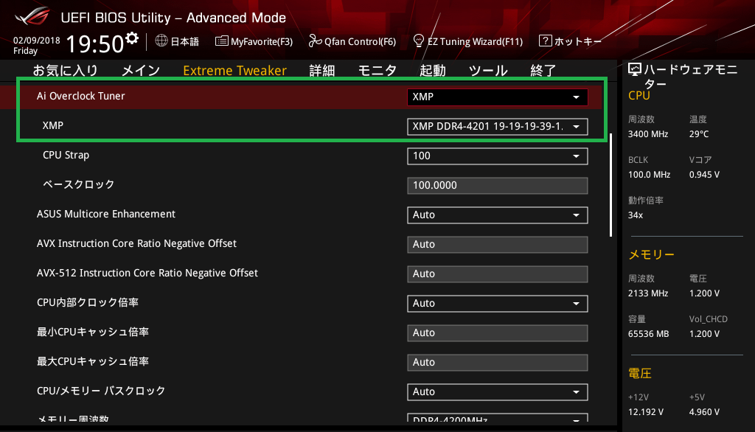This screenshot has width=755, height=432.
Task: Click the 動作倍率 34x value
Action: point(636,215)
